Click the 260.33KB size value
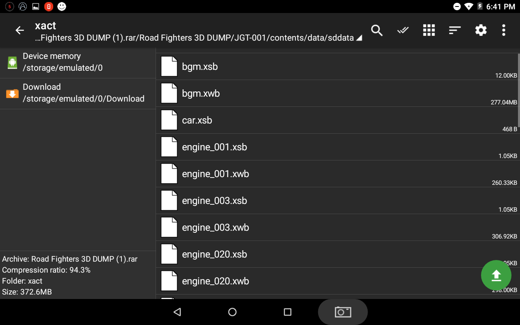The width and height of the screenshot is (520, 325). point(505,183)
